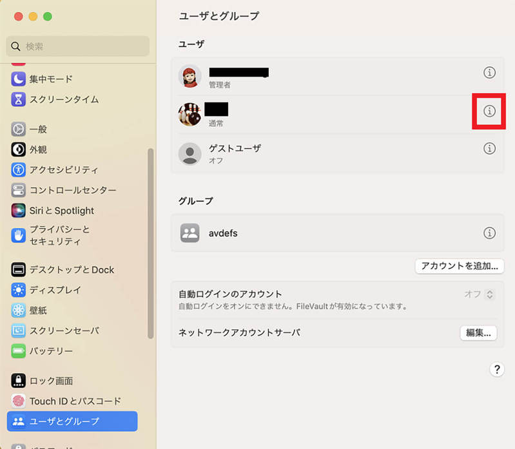515x449 pixels.
Task: Choose ディスプレイ label in the sidebar
Action: tap(55, 290)
